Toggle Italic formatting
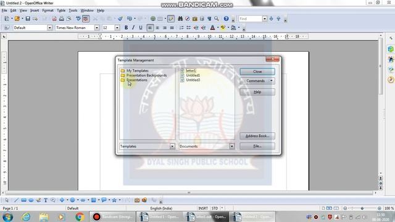The width and height of the screenshot is (395, 222). tap(133, 28)
